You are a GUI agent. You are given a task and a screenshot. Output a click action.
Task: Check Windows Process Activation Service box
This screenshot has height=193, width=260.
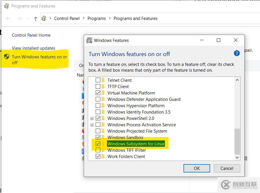point(98,125)
